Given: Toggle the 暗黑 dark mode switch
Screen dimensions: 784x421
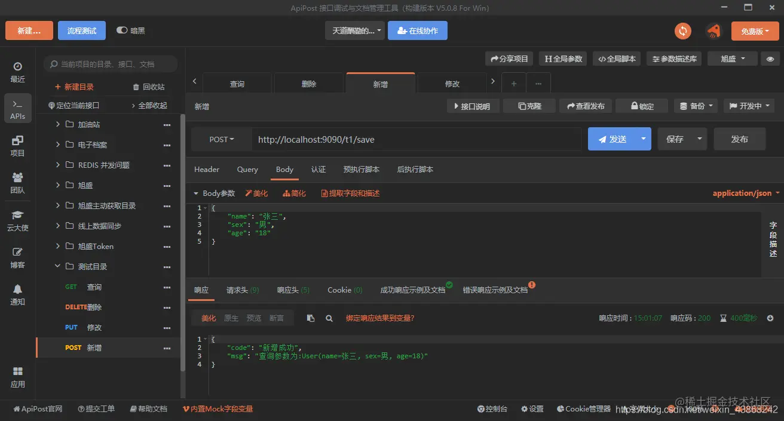Looking at the screenshot, I should pyautogui.click(x=122, y=30).
